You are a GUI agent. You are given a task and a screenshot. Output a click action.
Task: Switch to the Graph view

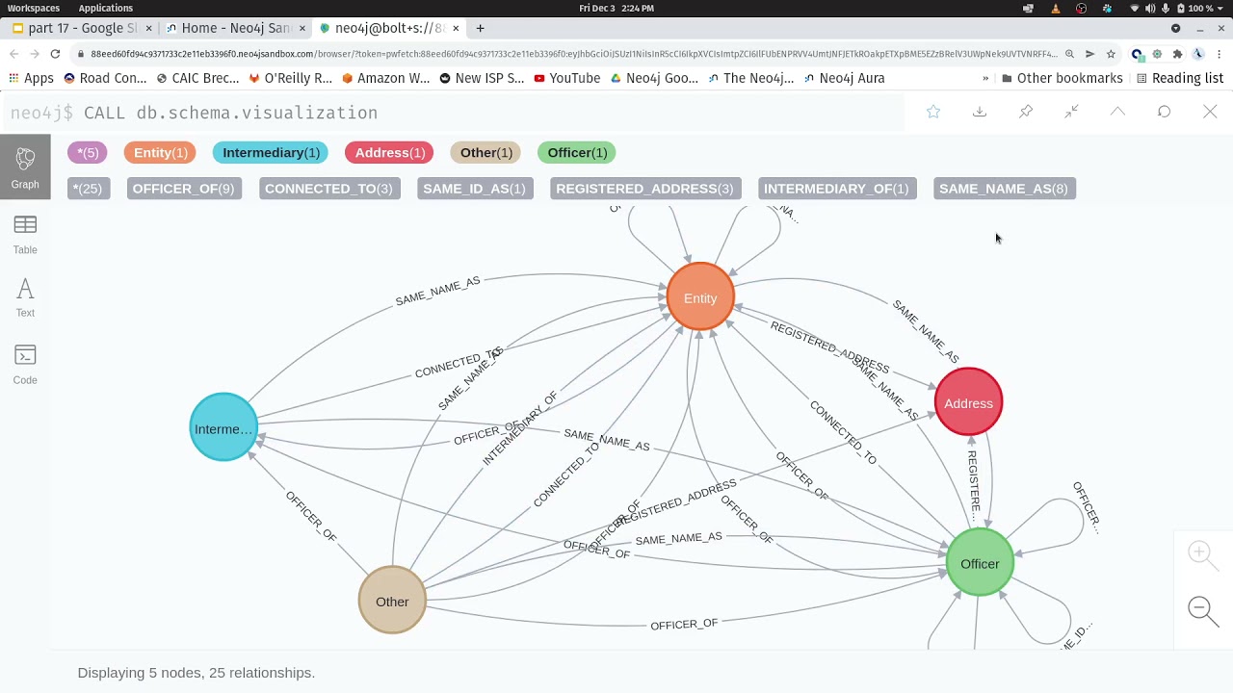pyautogui.click(x=25, y=168)
